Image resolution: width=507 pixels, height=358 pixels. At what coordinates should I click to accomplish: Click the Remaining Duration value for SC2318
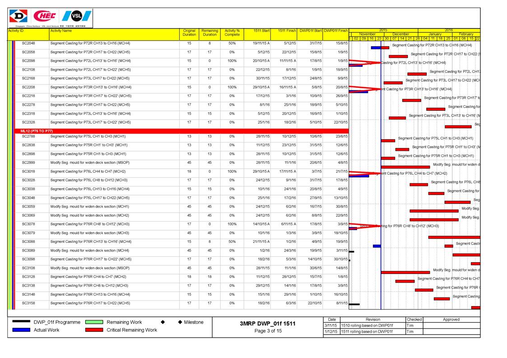(x=209, y=114)
